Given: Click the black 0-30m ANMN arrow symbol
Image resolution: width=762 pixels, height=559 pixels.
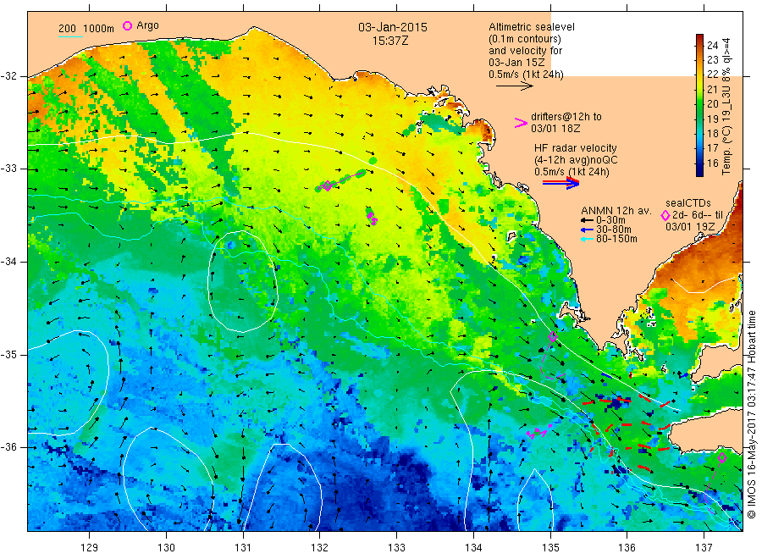Looking at the screenshot, I should [587, 220].
